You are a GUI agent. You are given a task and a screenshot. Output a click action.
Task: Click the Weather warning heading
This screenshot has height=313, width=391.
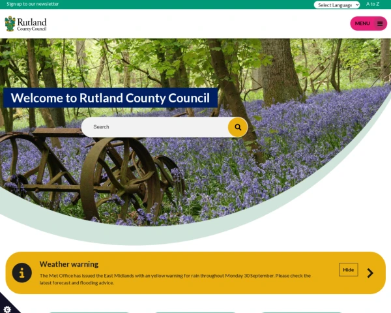69,264
